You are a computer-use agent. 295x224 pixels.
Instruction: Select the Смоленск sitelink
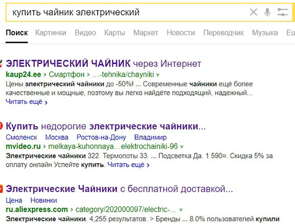point(21,137)
